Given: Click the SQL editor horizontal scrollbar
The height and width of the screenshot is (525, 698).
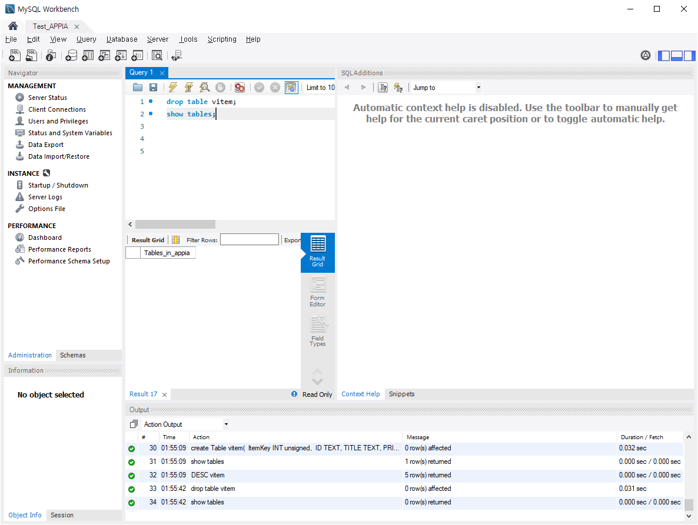Looking at the screenshot, I should click(x=175, y=225).
